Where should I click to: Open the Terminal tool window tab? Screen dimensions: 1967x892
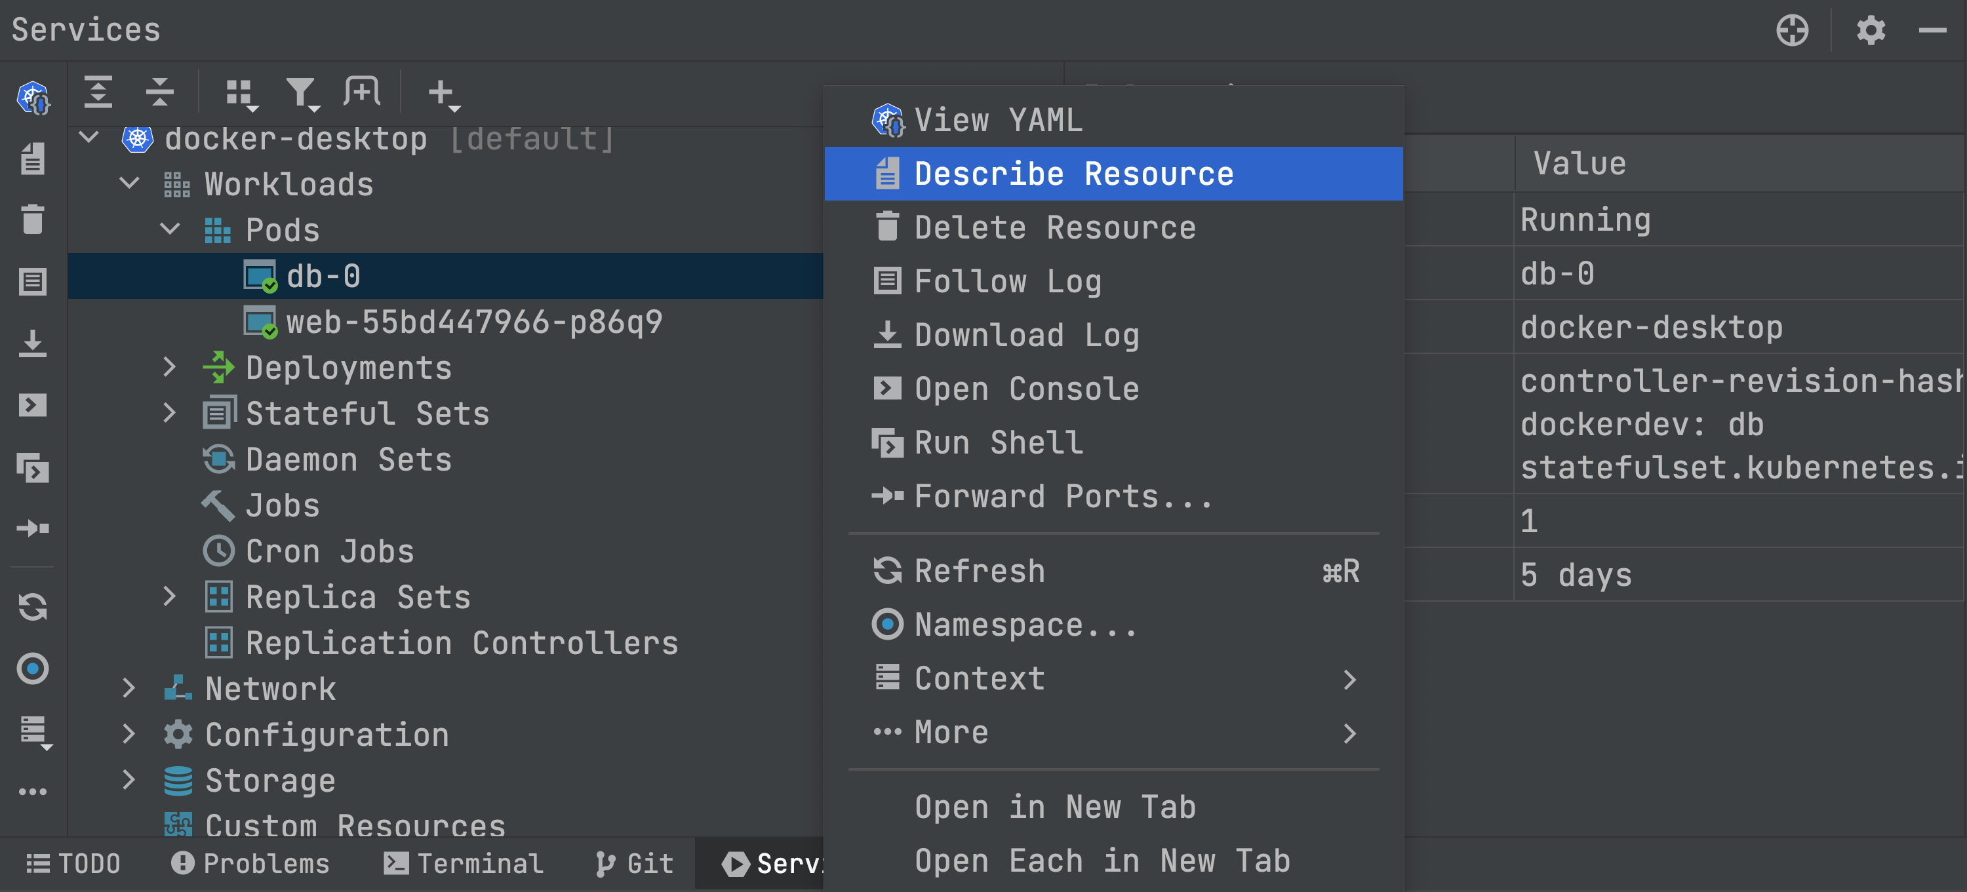(x=464, y=863)
